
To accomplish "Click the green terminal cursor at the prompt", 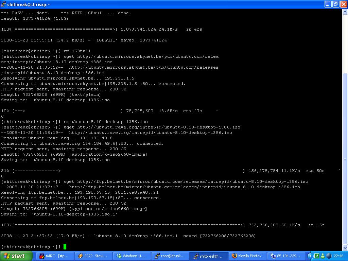I will tap(65, 247).
